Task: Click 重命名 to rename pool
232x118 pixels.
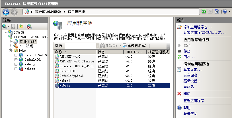Action: coord(188,87)
